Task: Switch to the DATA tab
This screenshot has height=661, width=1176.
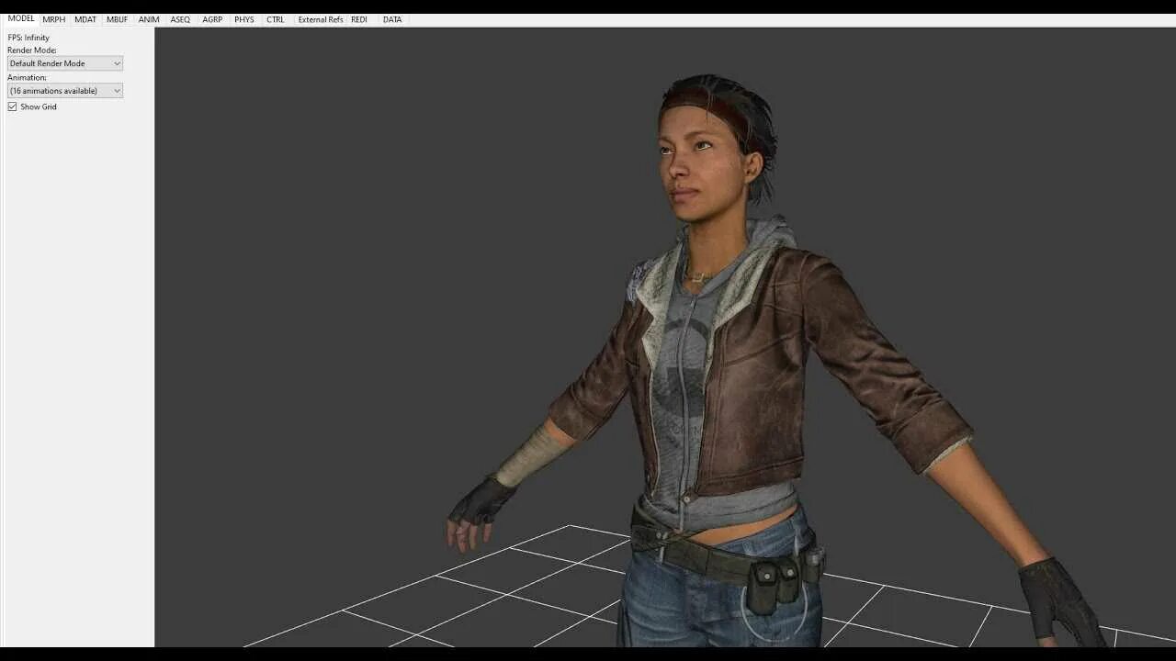Action: (x=392, y=19)
